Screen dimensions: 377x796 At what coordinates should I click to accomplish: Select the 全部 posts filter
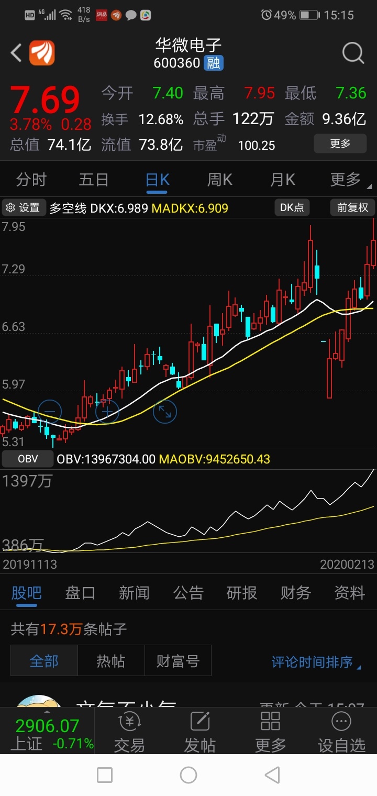44,661
